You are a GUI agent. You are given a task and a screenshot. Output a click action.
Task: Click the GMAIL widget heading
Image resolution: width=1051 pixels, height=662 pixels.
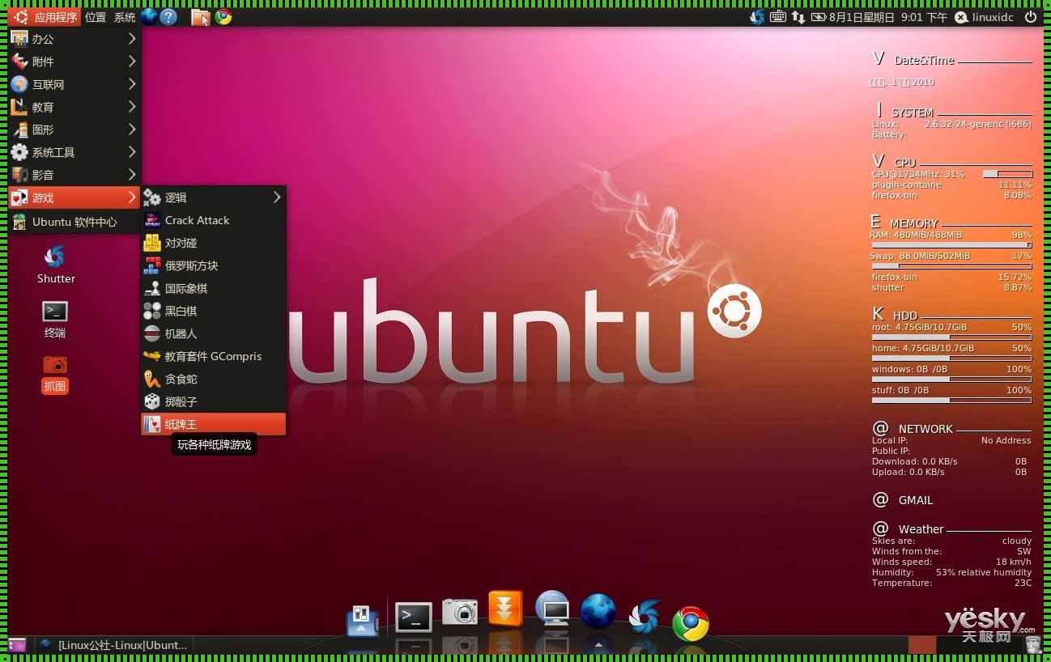pyautogui.click(x=916, y=500)
